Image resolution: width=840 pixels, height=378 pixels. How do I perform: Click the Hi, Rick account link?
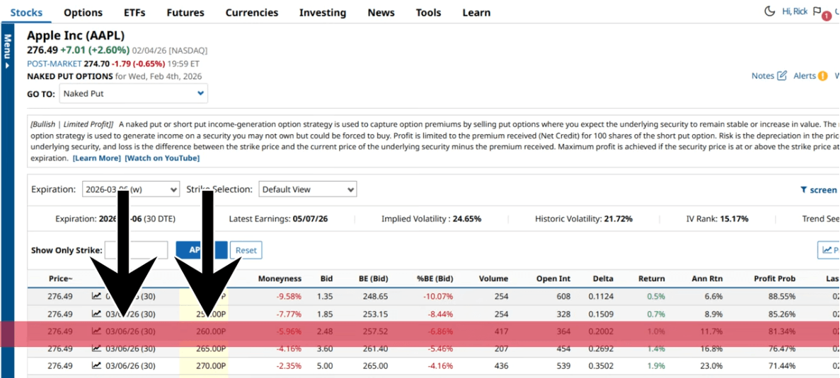(795, 11)
